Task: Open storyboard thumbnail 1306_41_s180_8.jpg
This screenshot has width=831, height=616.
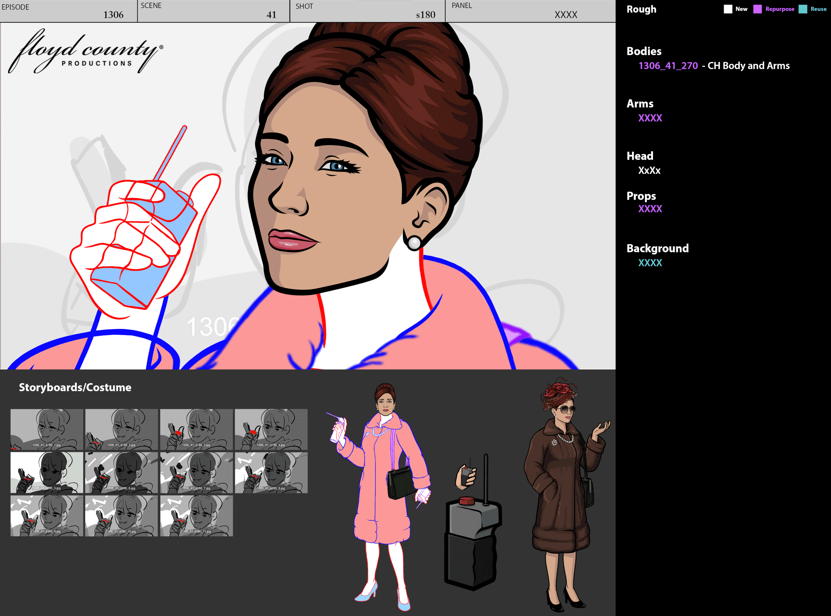Action: (x=271, y=472)
